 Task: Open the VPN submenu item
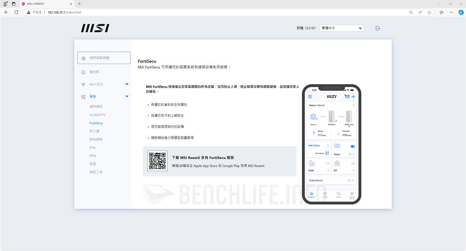92,156
